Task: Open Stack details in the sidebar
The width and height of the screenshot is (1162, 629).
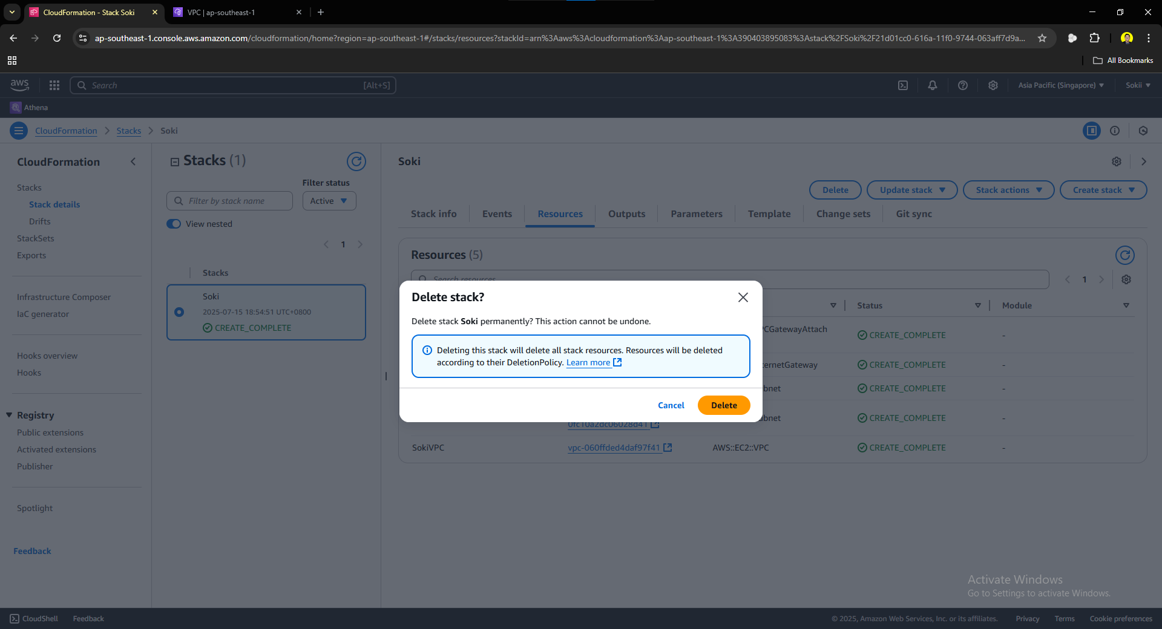Action: coord(54,204)
